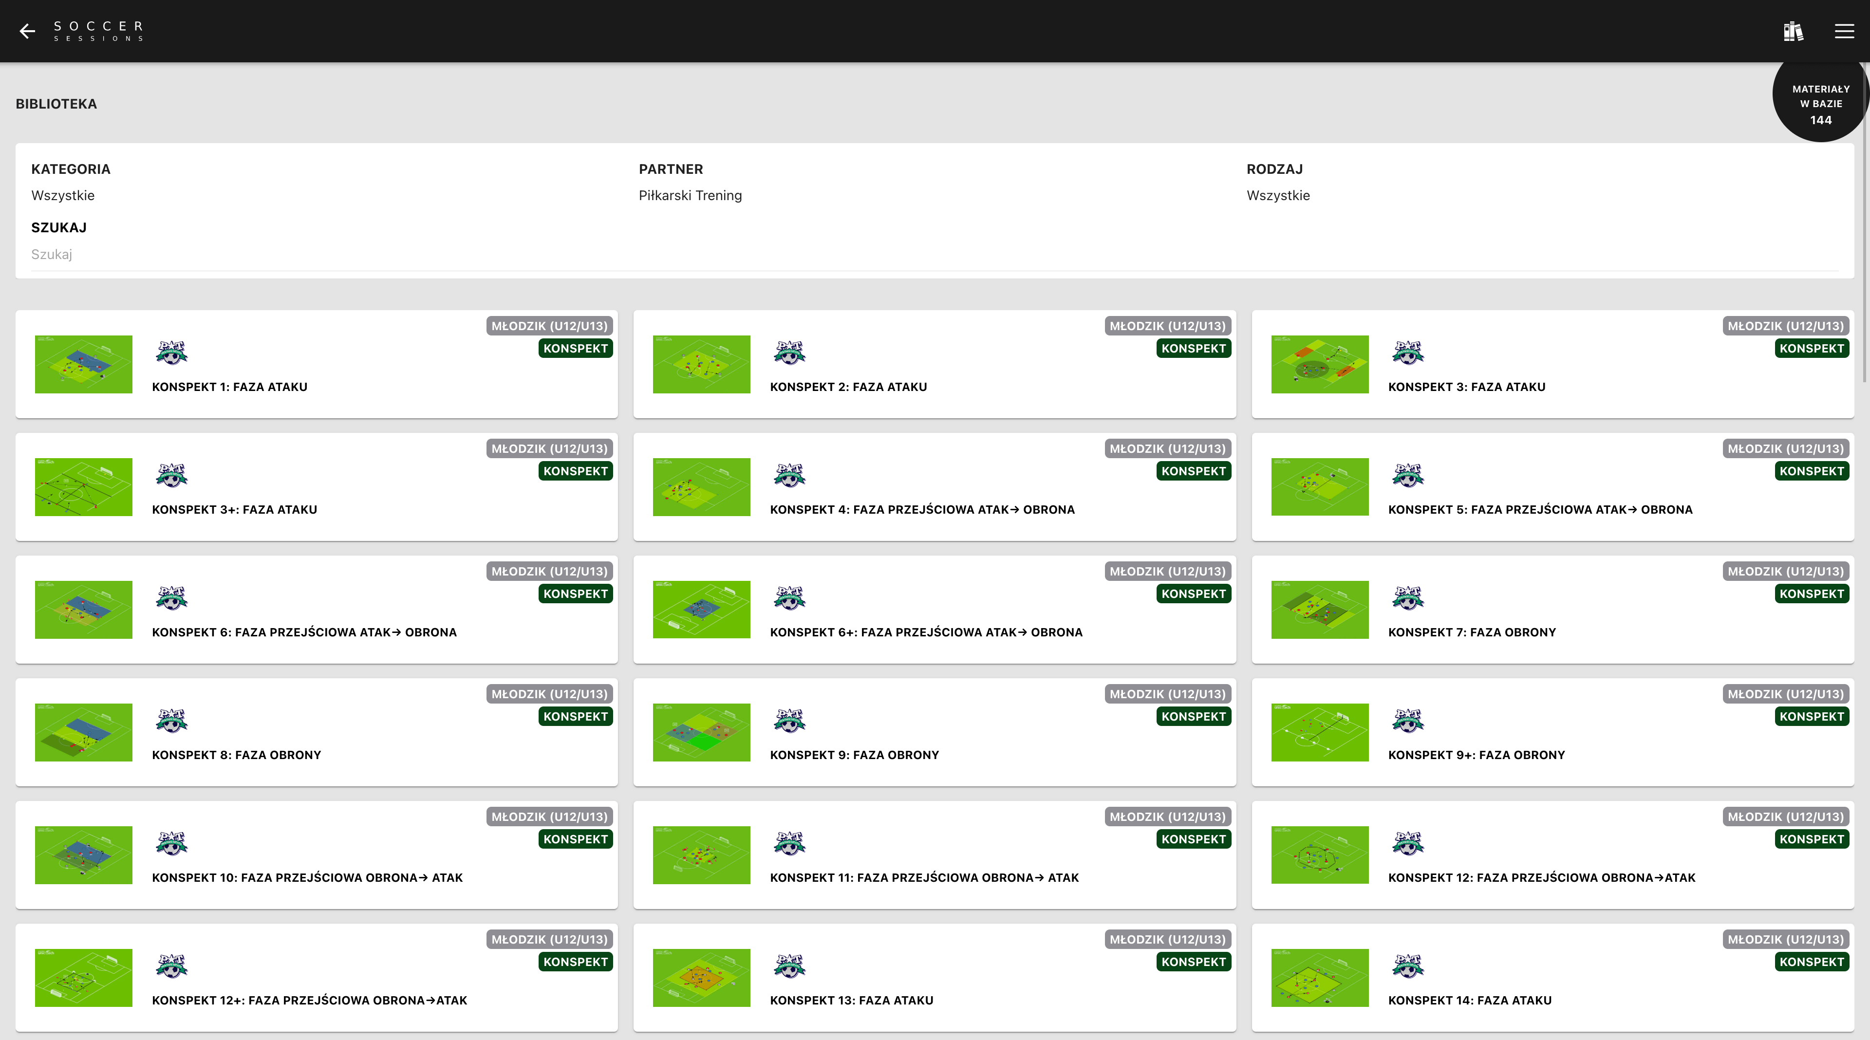
Task: Open the library books icon
Action: (x=1793, y=31)
